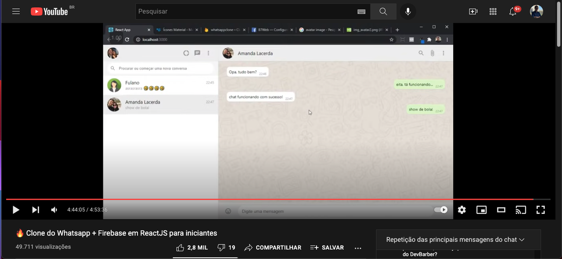Click the search magnifier button

[383, 11]
